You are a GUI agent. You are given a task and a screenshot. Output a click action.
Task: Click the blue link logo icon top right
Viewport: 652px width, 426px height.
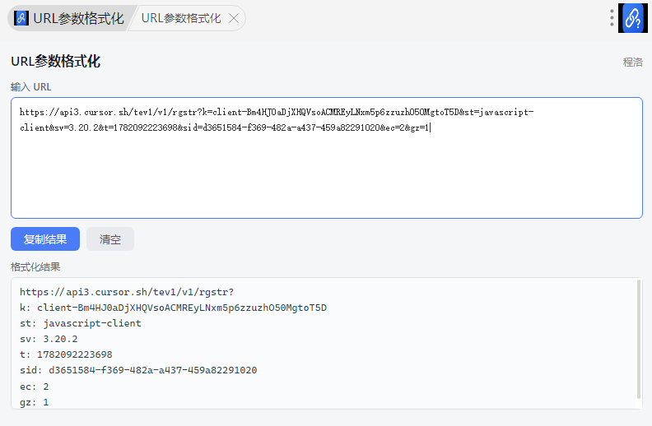click(633, 18)
